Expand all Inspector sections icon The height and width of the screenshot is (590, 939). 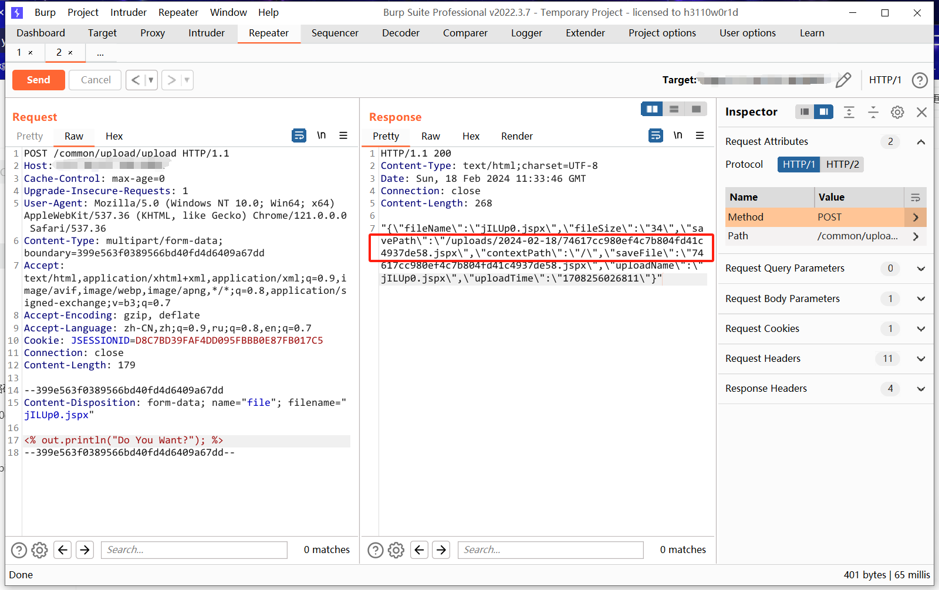pos(849,112)
